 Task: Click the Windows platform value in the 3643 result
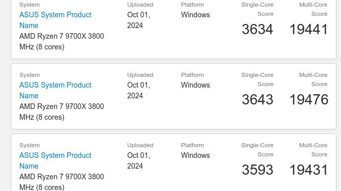pyautogui.click(x=196, y=85)
